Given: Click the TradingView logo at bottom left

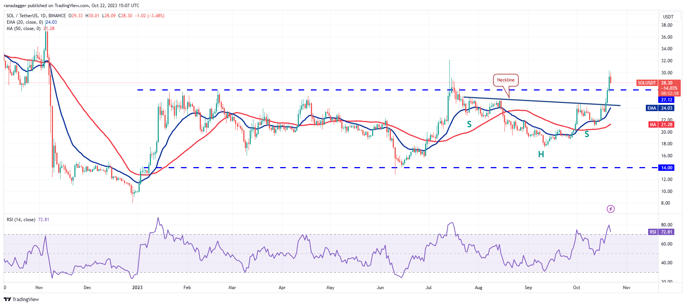Looking at the screenshot, I should 21,299.
